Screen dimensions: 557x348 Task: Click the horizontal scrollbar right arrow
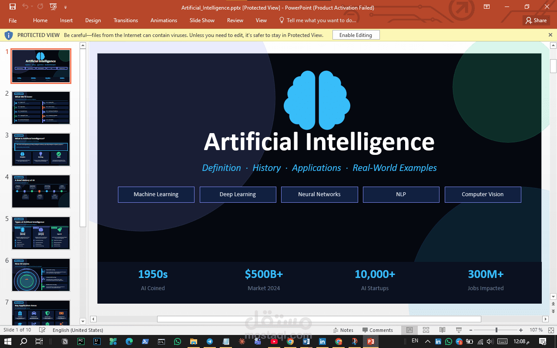click(546, 319)
